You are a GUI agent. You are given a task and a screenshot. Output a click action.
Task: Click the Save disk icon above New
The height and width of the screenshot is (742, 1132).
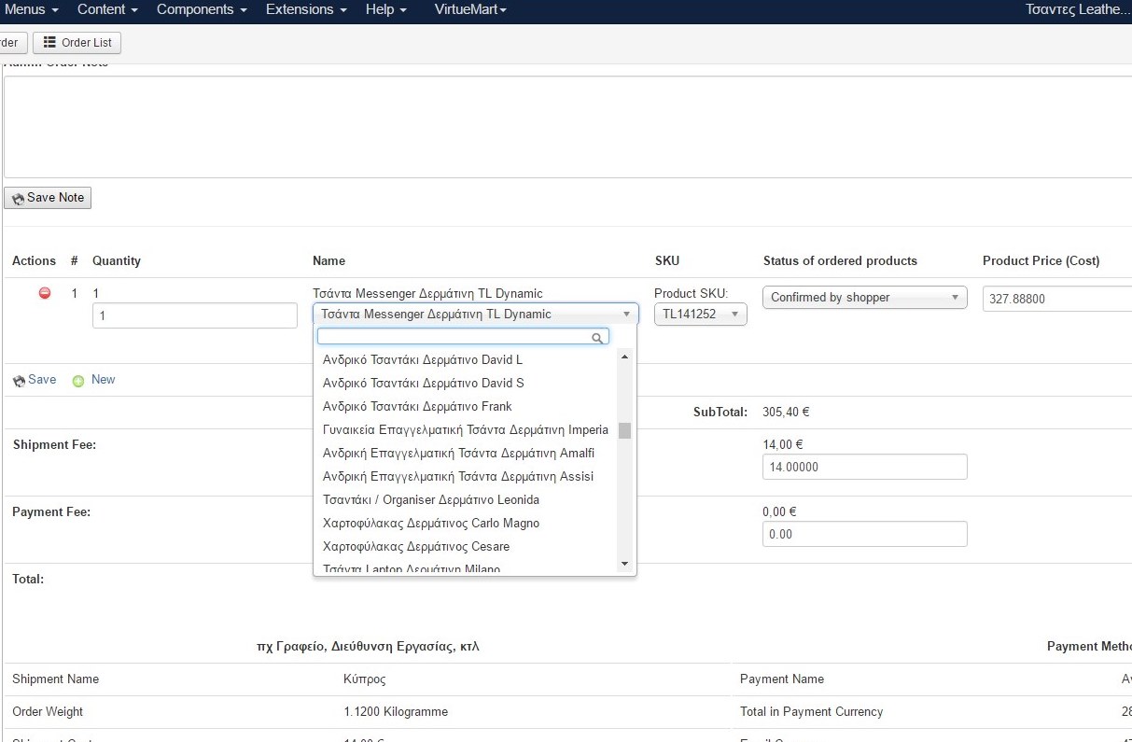(19, 379)
